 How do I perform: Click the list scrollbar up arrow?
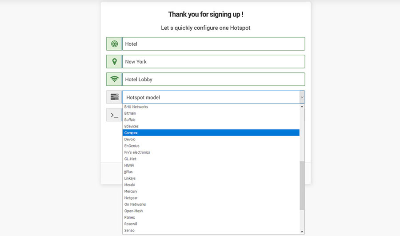click(302, 107)
